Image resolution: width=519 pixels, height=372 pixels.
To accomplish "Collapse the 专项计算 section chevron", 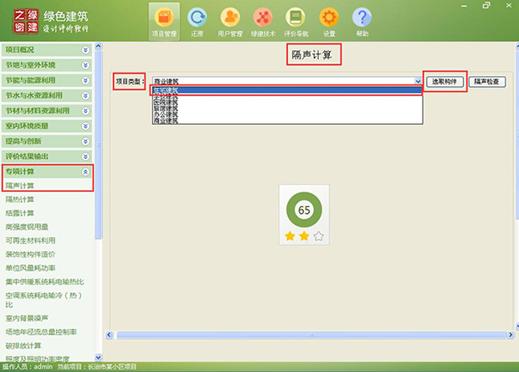I will pyautogui.click(x=85, y=172).
